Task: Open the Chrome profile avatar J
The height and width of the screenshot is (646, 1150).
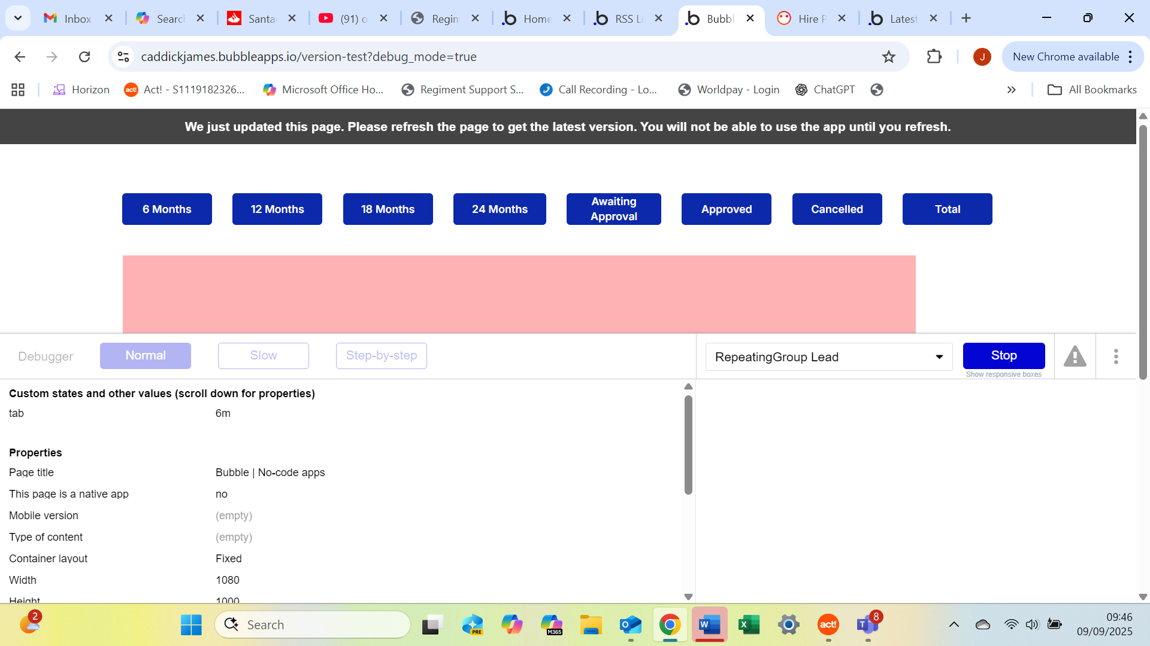Action: 982,57
